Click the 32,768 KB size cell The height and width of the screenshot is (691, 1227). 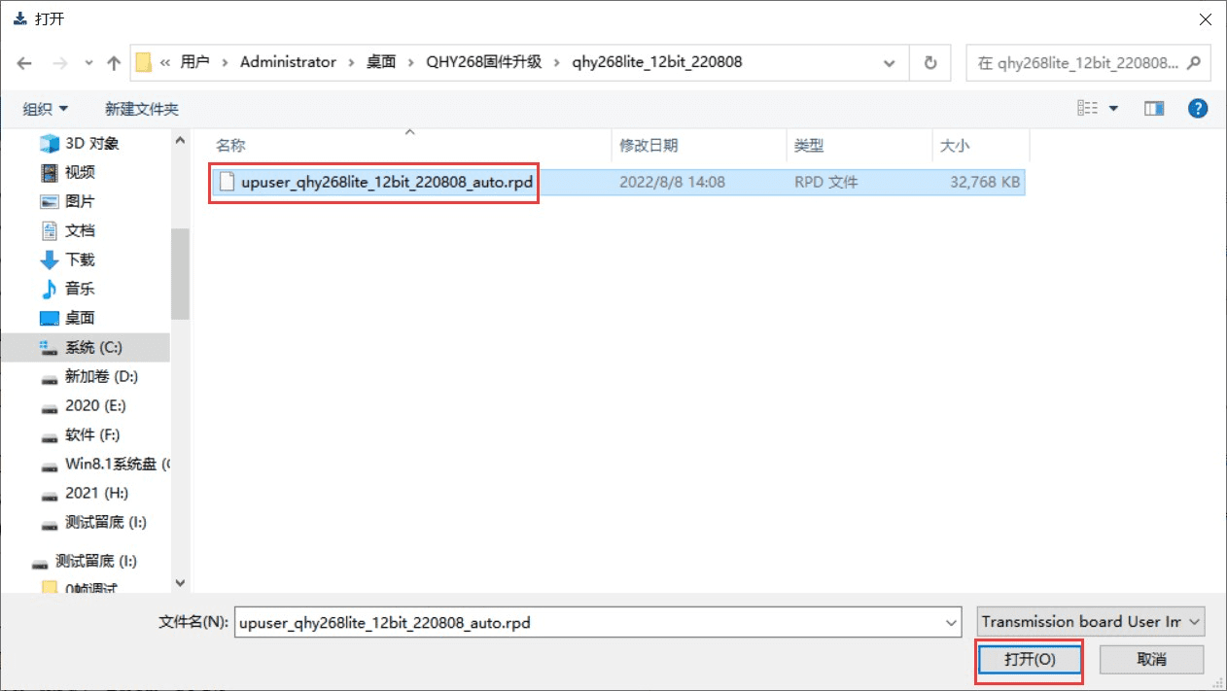click(985, 182)
